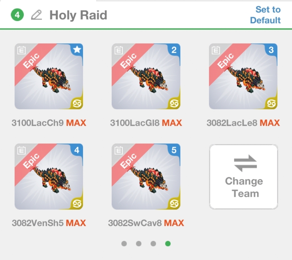Screen dimensions: 292x260
Task: Open notes icon on 3082LacLe8 card
Action: point(216,50)
